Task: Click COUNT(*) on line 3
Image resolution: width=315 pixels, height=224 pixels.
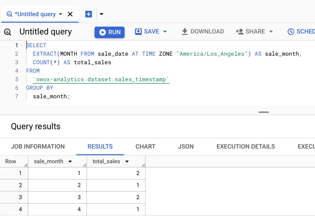Action: pyautogui.click(x=46, y=62)
